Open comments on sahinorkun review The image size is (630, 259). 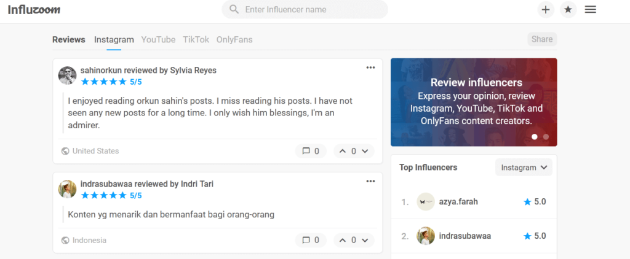pos(311,151)
